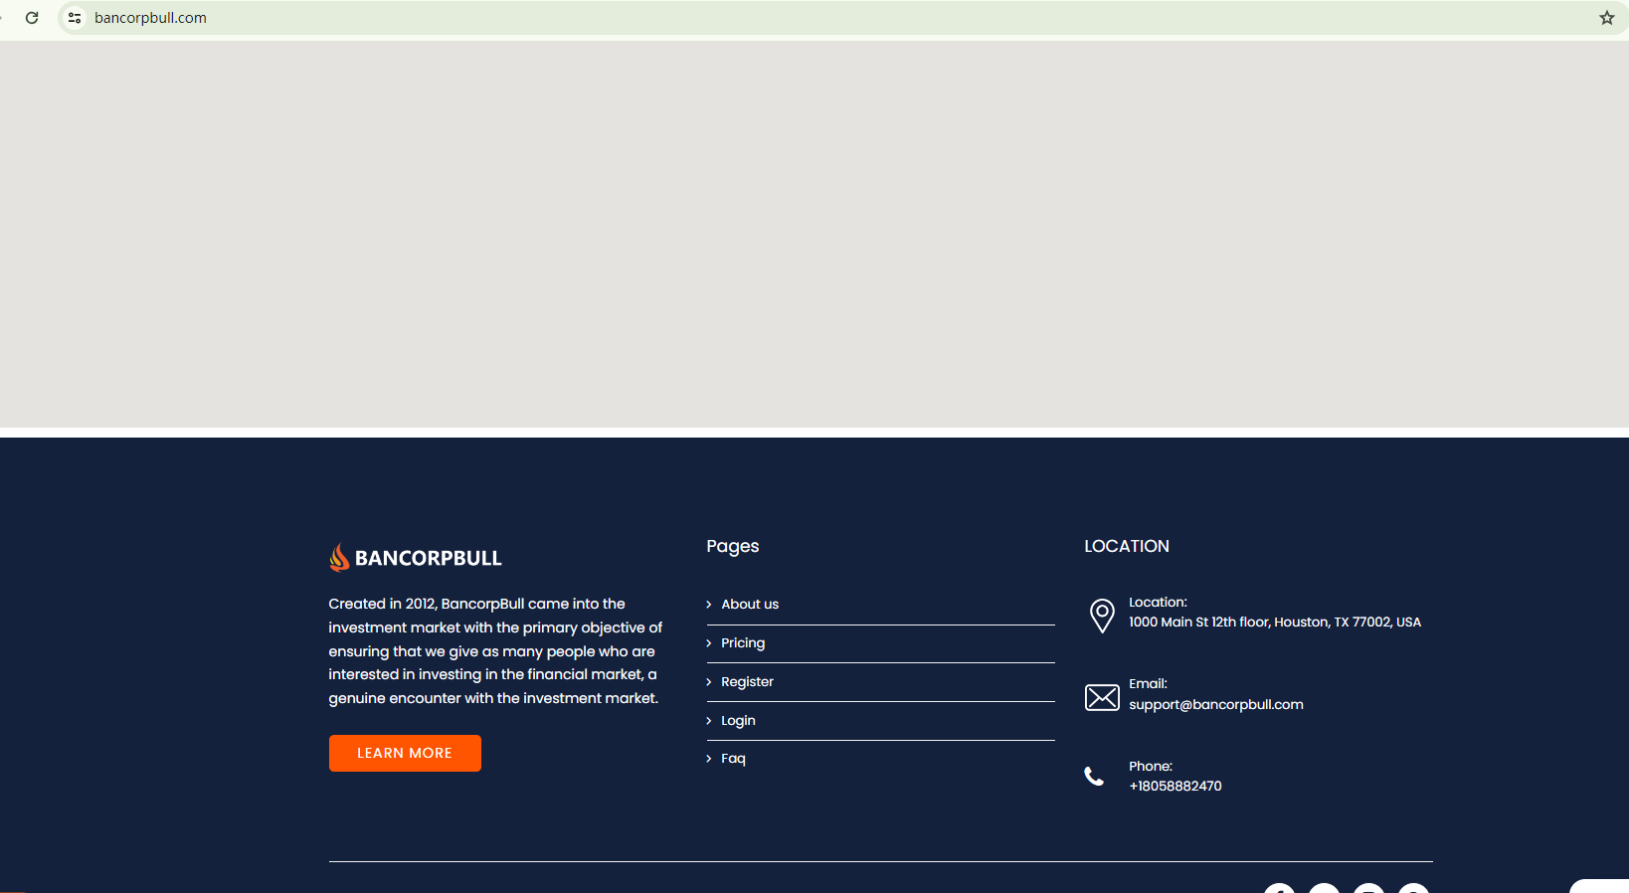Image resolution: width=1629 pixels, height=893 pixels.
Task: Click the Houston street address text
Action: (1274, 623)
